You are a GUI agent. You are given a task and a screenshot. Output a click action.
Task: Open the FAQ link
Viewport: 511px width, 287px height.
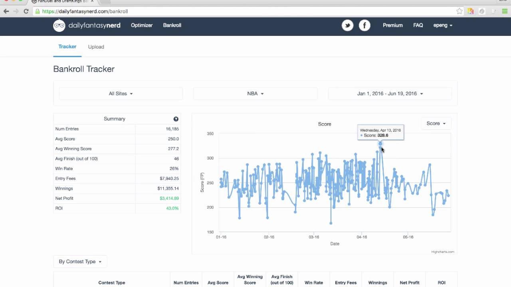click(418, 25)
